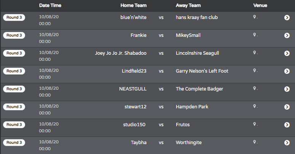This screenshot has height=154, width=295.
Task: Open arrow for Taybha vs Worthingite
Action: point(287,143)
